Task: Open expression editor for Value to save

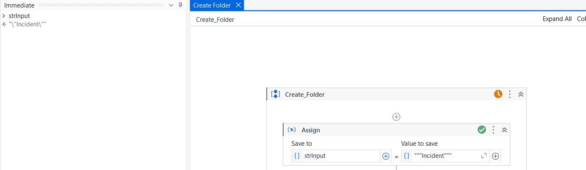Action: pos(484,156)
